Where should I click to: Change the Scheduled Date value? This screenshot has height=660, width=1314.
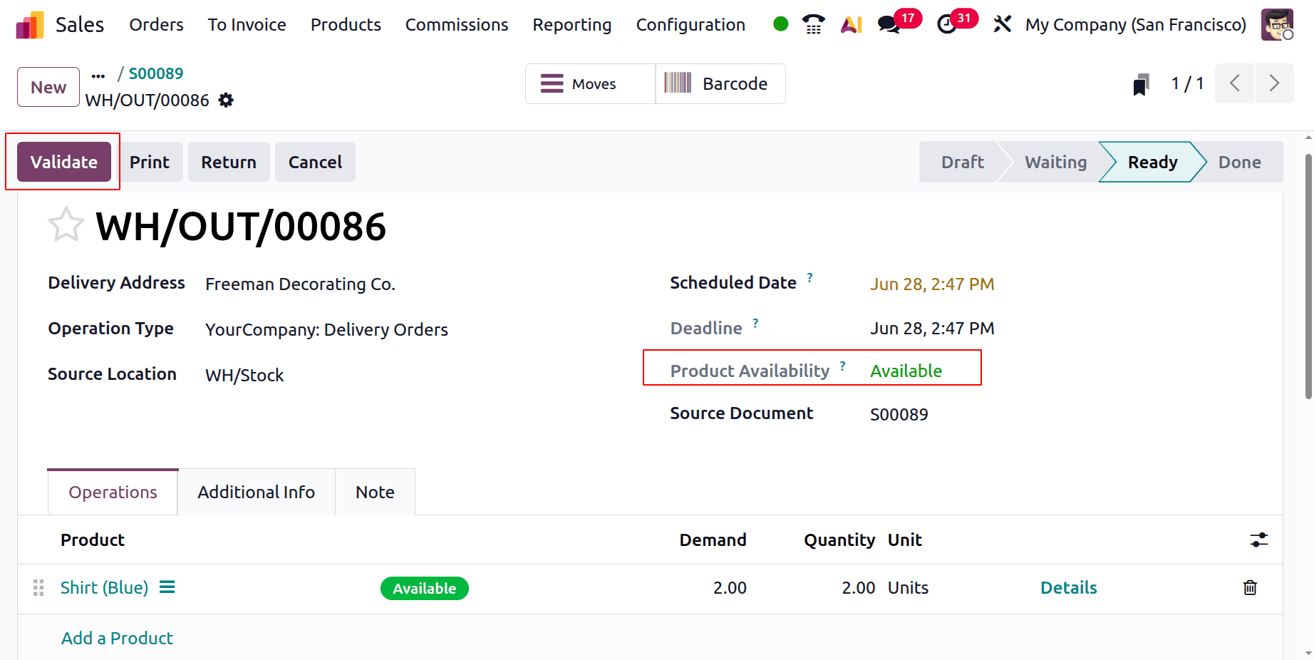click(x=931, y=284)
